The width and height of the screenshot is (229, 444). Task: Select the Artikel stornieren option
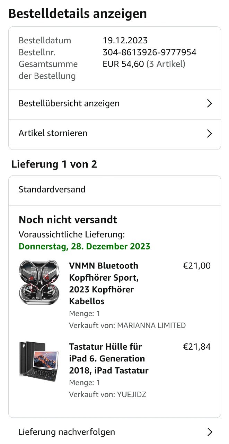pos(53,133)
